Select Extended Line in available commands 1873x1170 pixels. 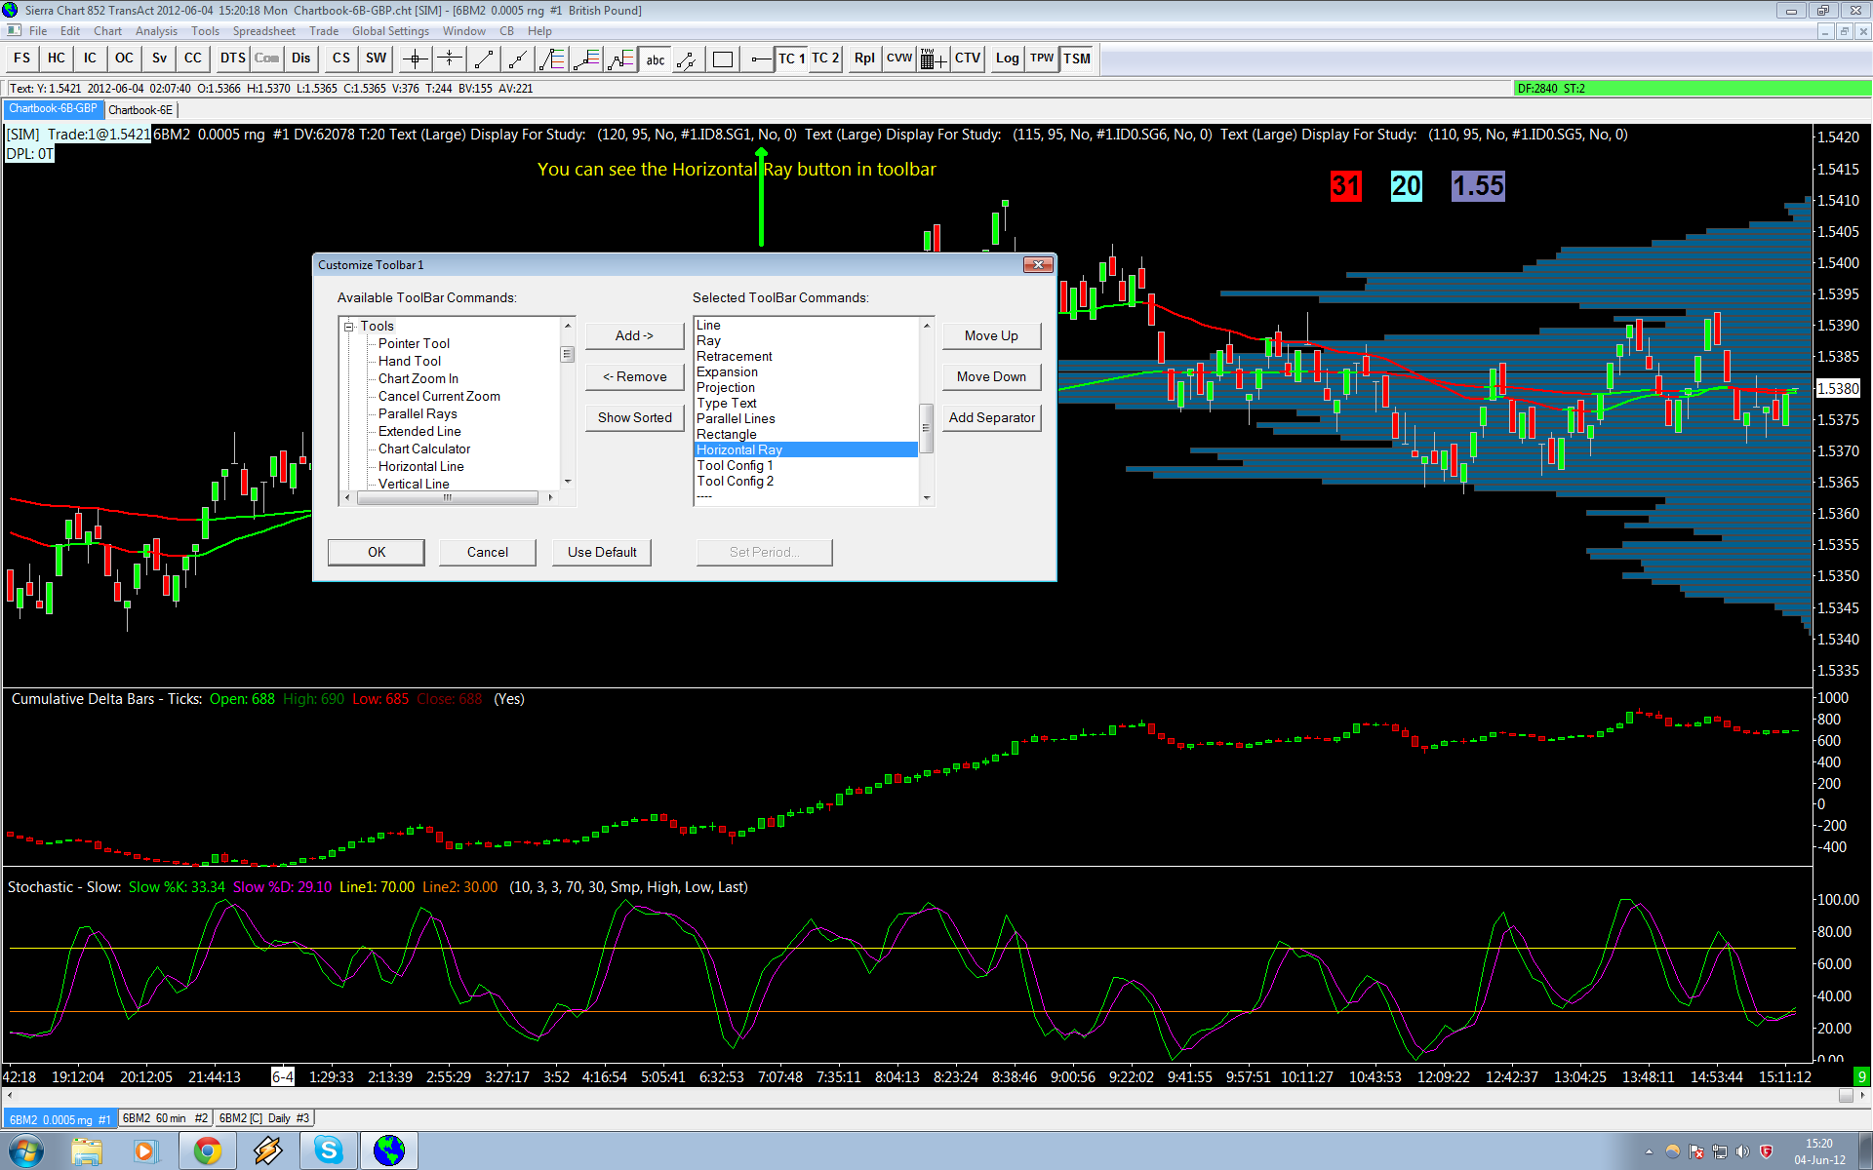(419, 431)
